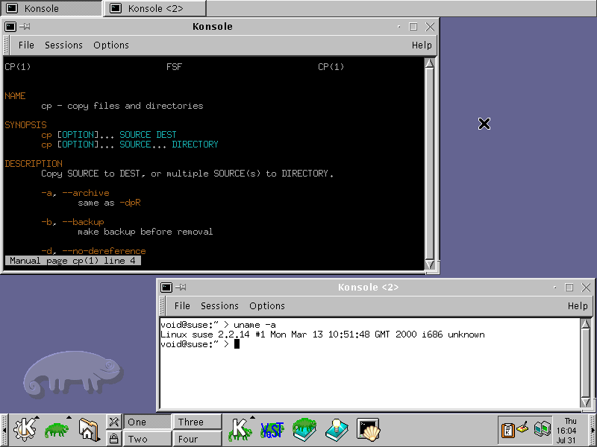Open the SuSE help book icon
Viewport: 597px width, 447px height.
point(304,430)
